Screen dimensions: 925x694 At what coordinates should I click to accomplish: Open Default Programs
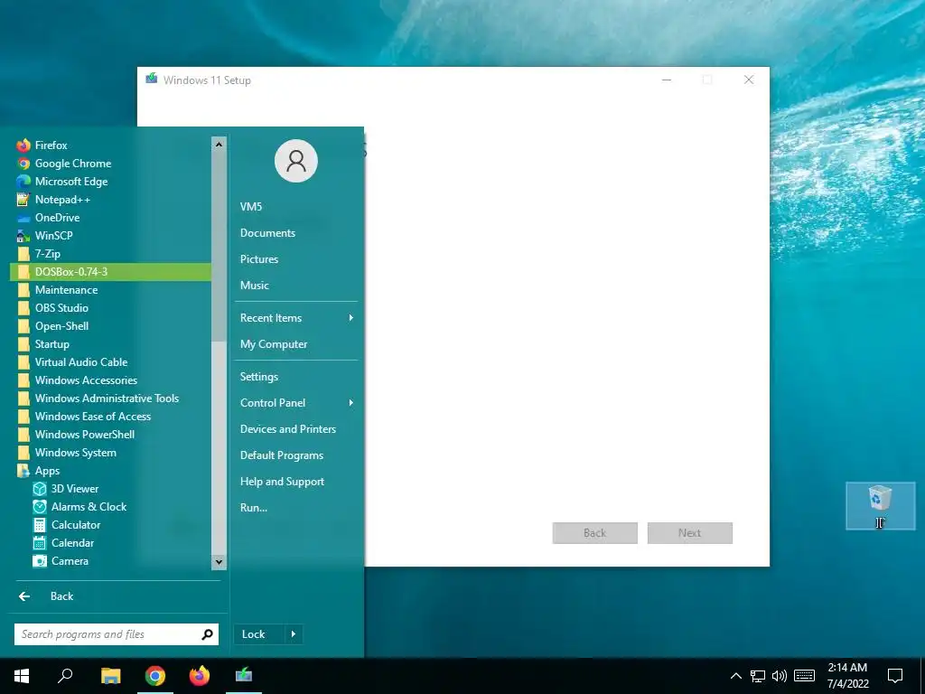296,455
